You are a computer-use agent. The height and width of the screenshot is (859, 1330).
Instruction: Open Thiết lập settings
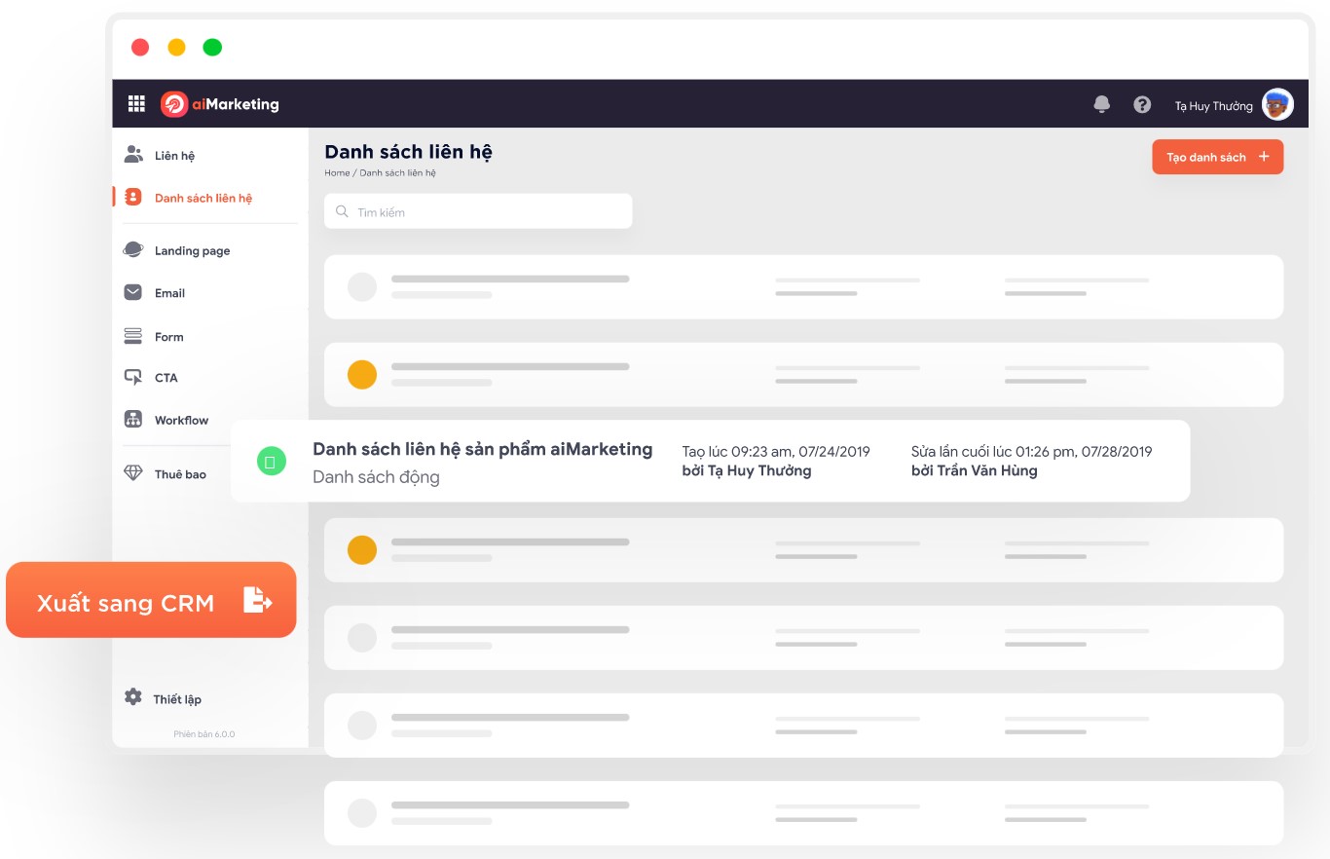pyautogui.click(x=177, y=699)
